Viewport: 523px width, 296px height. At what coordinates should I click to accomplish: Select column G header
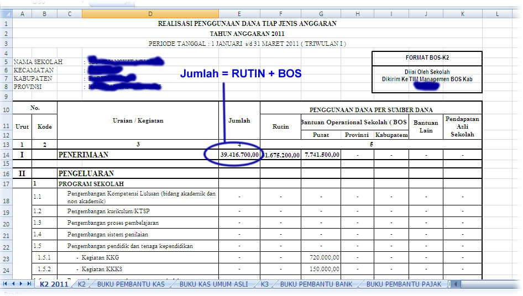click(321, 14)
